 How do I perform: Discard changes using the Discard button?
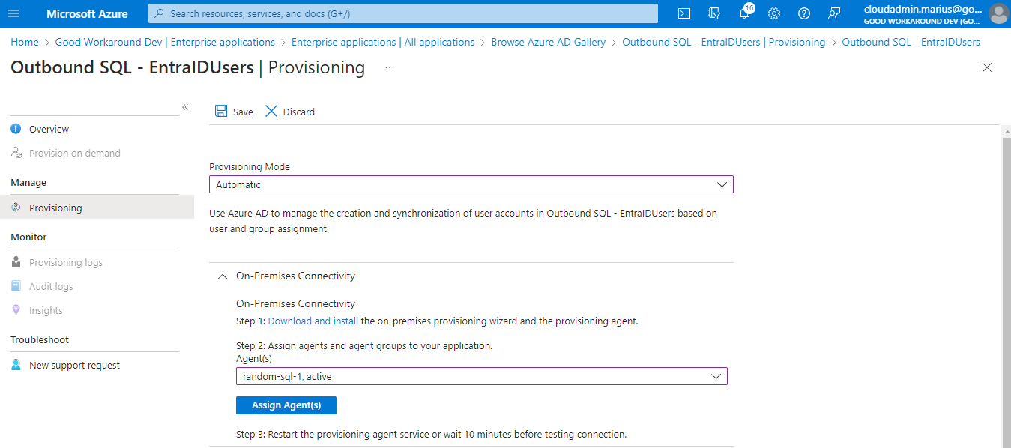(290, 112)
